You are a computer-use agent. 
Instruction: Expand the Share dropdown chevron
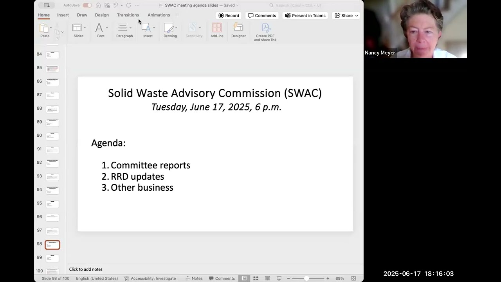(357, 16)
